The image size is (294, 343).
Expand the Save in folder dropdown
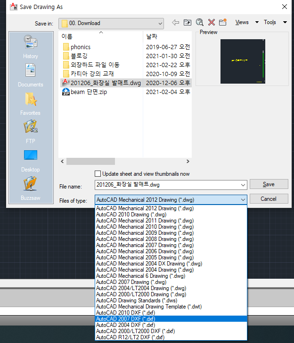(x=160, y=24)
